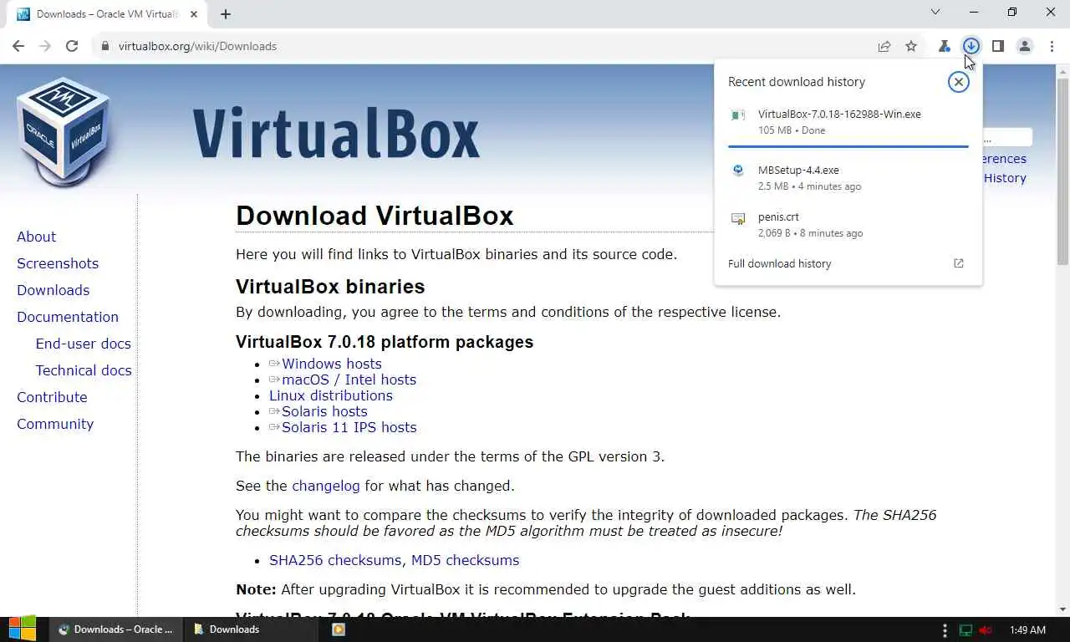Click the taskbar clock showing 1:49 AM
The height and width of the screenshot is (642, 1070).
point(1027,630)
